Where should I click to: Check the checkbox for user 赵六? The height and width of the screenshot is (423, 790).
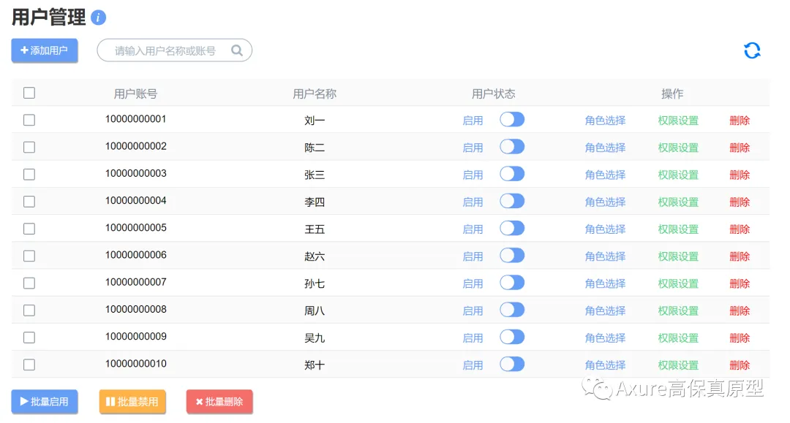click(29, 255)
